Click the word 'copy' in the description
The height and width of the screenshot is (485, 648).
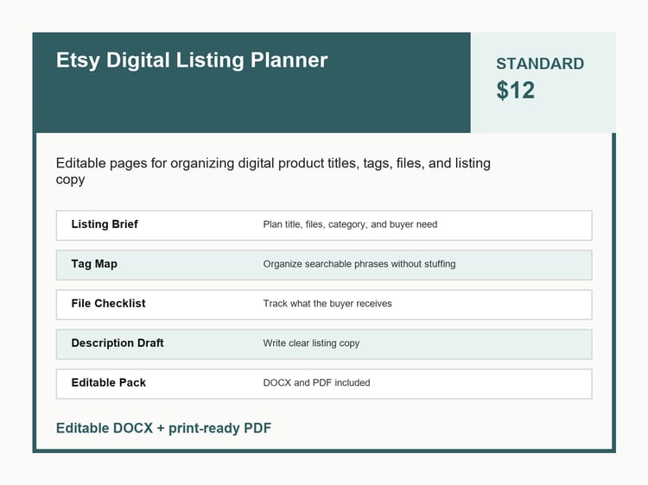point(70,180)
